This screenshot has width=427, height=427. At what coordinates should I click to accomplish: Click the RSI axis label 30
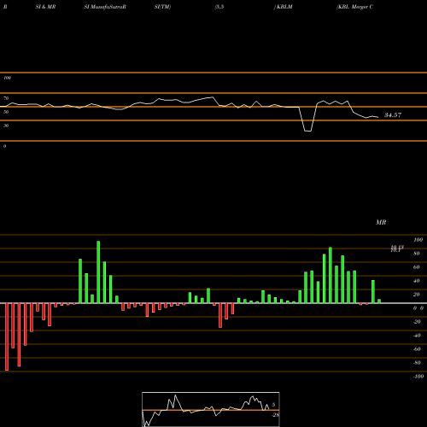(x=6, y=126)
